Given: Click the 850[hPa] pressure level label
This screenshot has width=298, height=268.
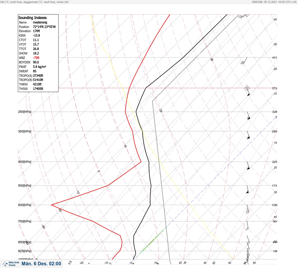Looking at the screenshot, I should tap(25, 242).
